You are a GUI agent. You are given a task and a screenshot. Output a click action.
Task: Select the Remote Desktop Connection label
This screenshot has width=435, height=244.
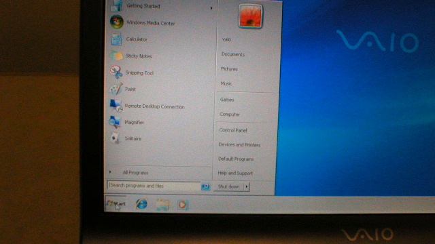[154, 106]
